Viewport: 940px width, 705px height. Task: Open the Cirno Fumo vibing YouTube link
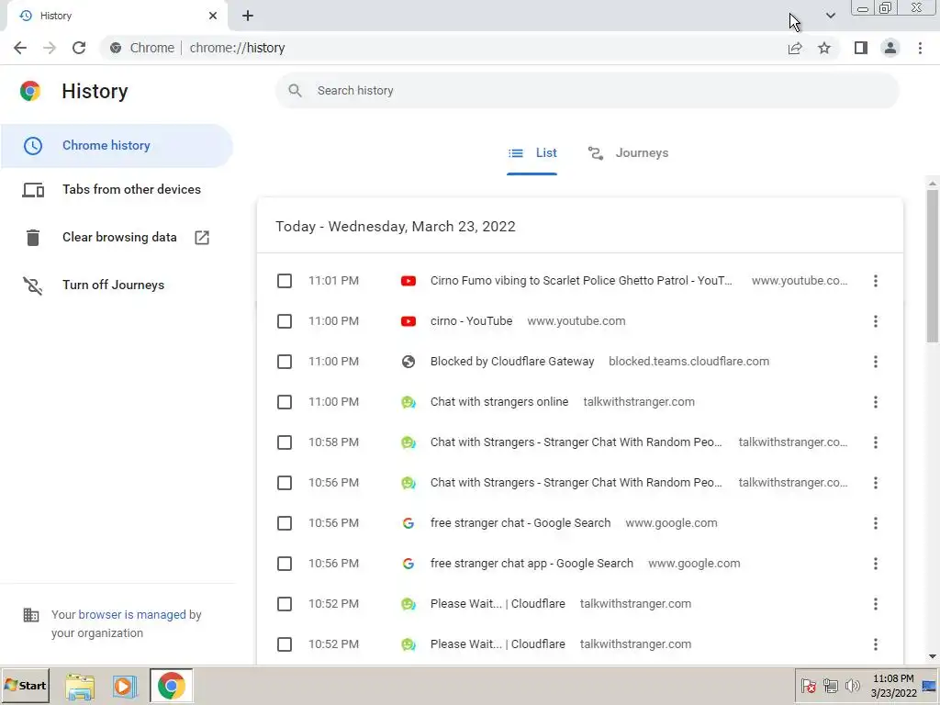pos(581,281)
